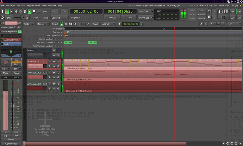Click the Play Cues button
The width and height of the screenshot is (243, 146).
pos(146,18)
